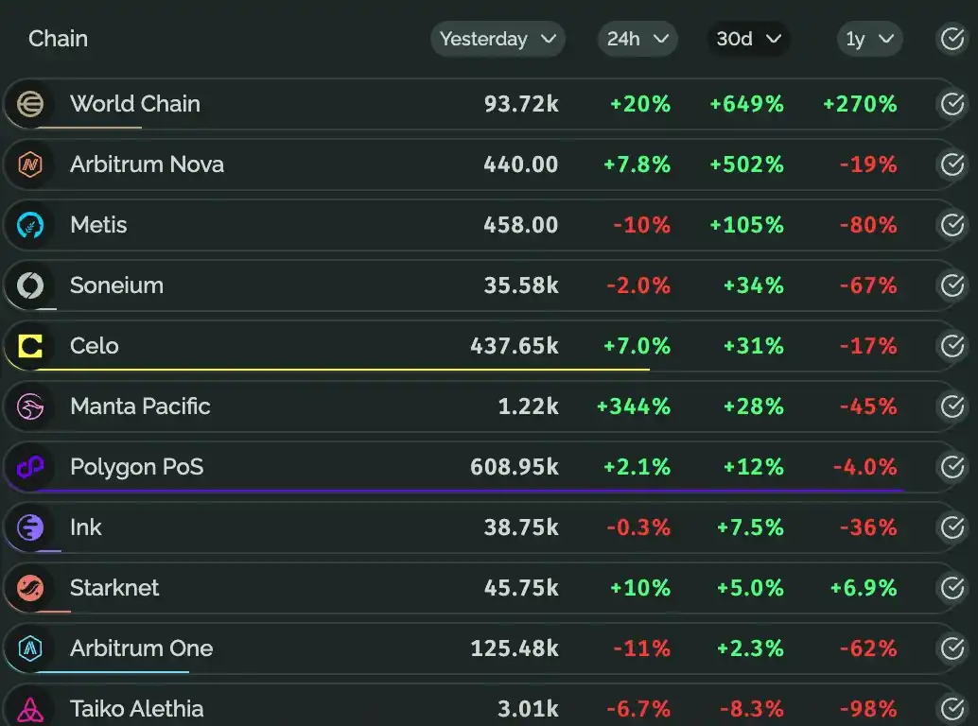Toggle the Manta Pacific row check circle
Screen dimensions: 978x726
click(952, 406)
